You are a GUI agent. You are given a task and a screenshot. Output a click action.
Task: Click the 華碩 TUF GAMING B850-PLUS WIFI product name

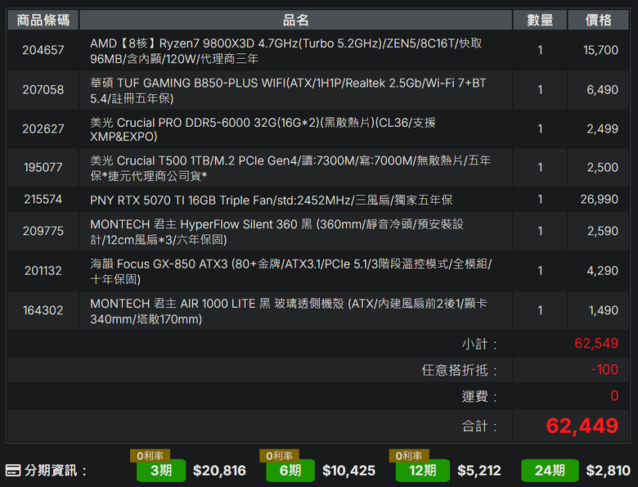(x=288, y=90)
